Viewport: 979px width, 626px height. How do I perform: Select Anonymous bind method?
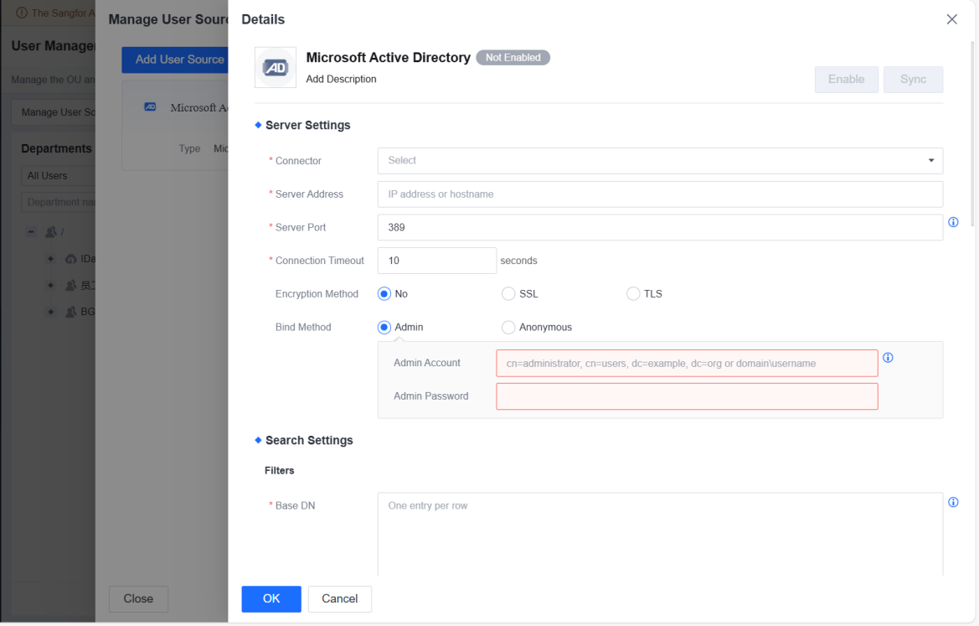click(508, 328)
